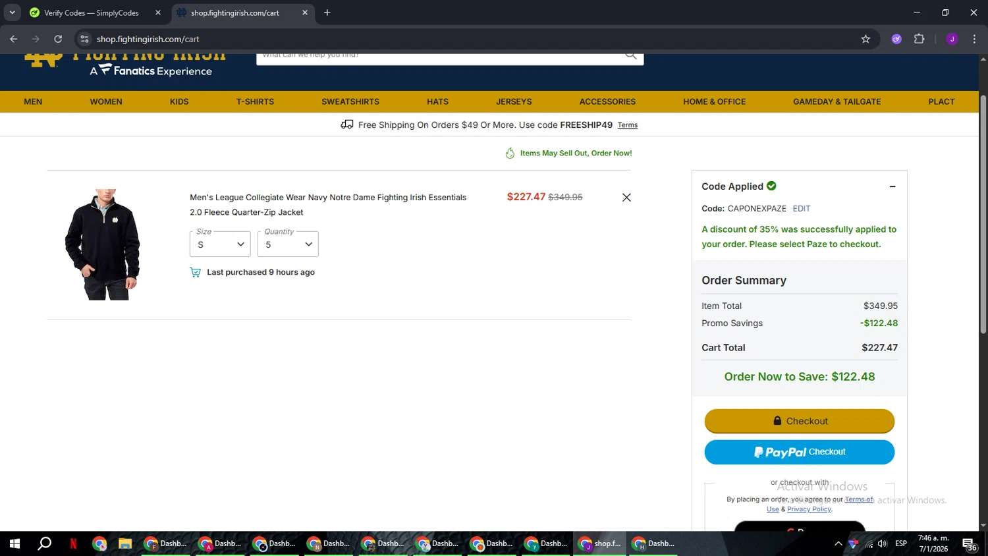988x556 pixels.
Task: Open the JERSEYS navigation menu
Action: (x=514, y=101)
